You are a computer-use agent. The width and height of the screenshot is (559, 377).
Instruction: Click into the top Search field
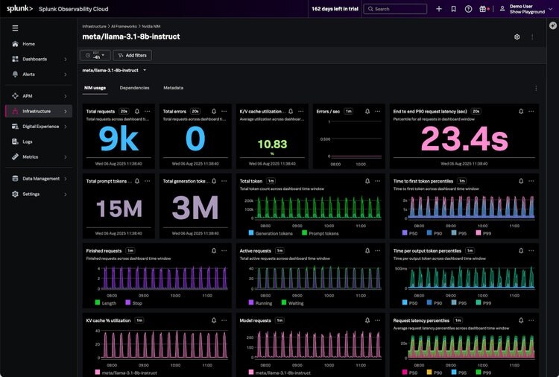(399, 9)
